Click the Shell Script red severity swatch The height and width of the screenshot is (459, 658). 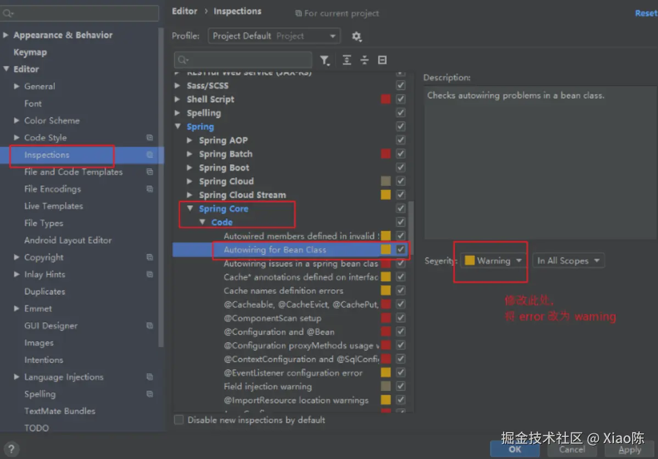(x=386, y=99)
